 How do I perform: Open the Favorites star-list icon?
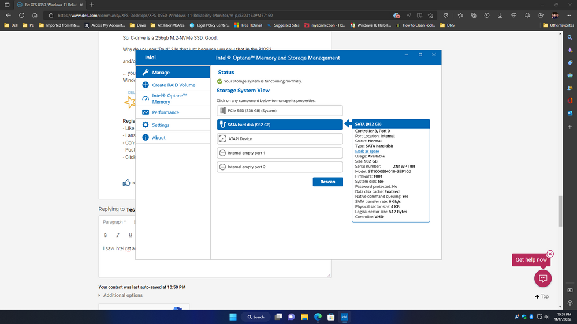(x=460, y=16)
